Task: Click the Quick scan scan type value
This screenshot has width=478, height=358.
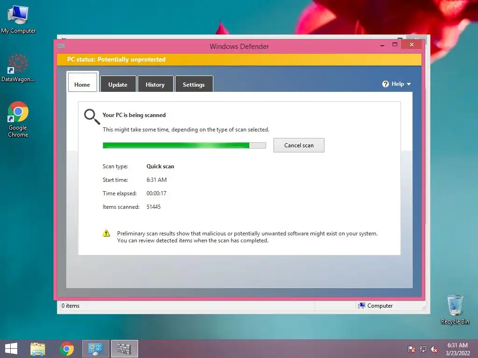Action: pos(161,166)
